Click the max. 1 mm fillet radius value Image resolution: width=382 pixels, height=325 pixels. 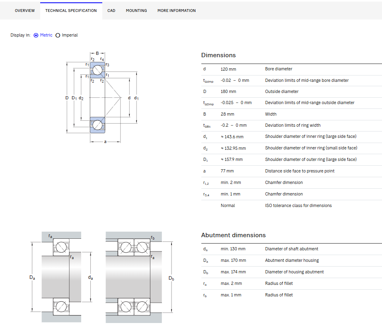(231, 295)
